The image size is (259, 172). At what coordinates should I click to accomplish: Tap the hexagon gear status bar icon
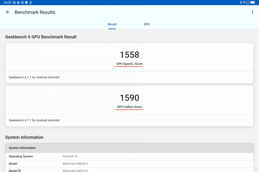pos(14,3)
